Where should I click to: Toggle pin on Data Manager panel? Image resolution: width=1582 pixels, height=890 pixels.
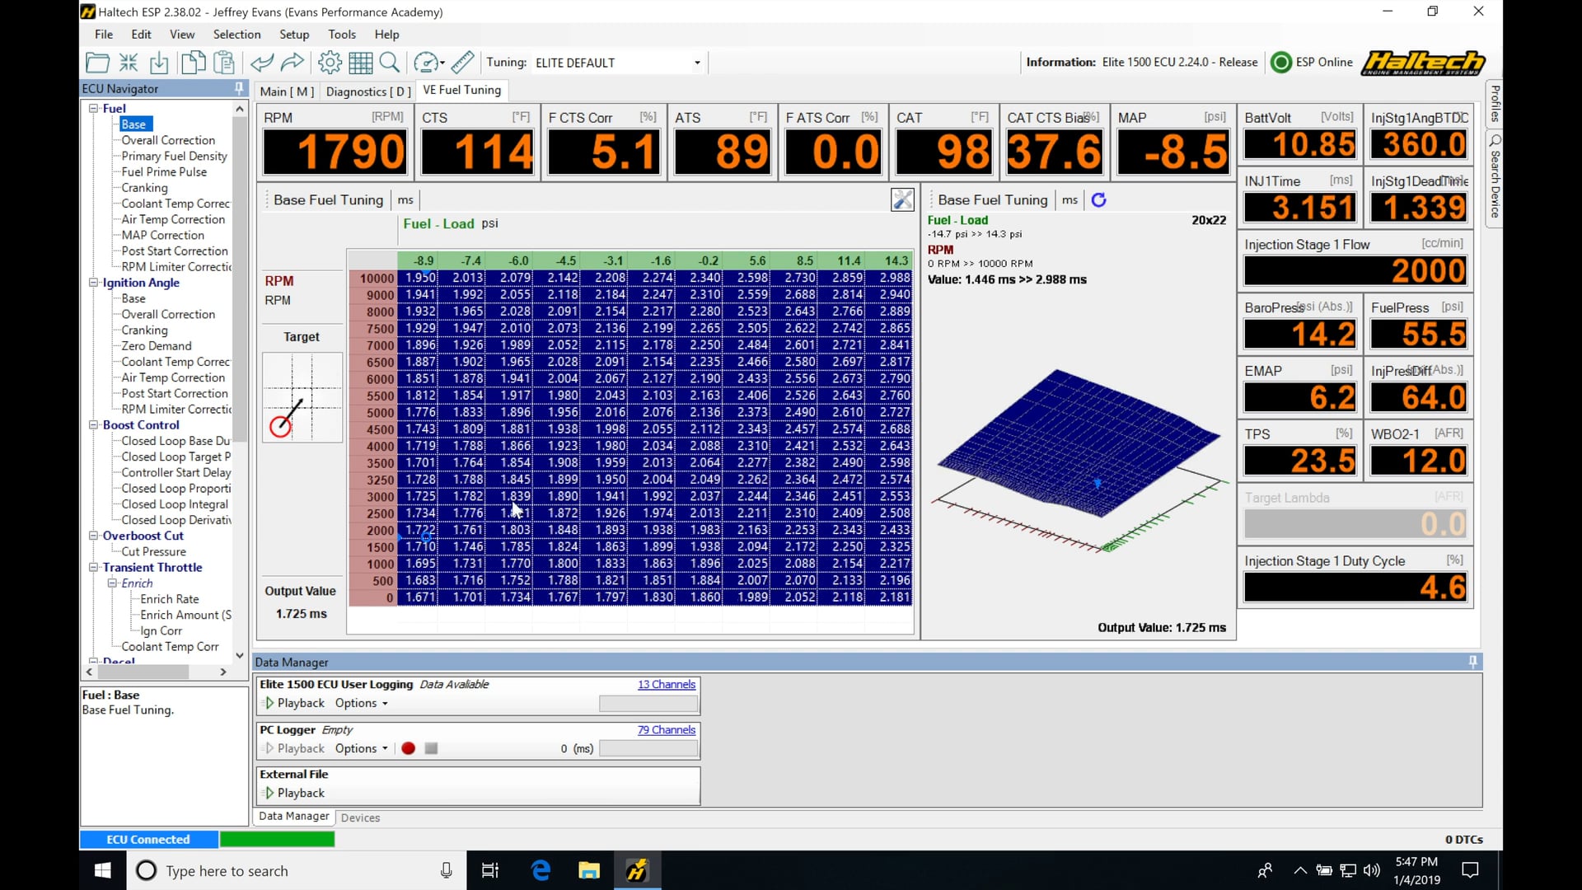[x=1472, y=662]
